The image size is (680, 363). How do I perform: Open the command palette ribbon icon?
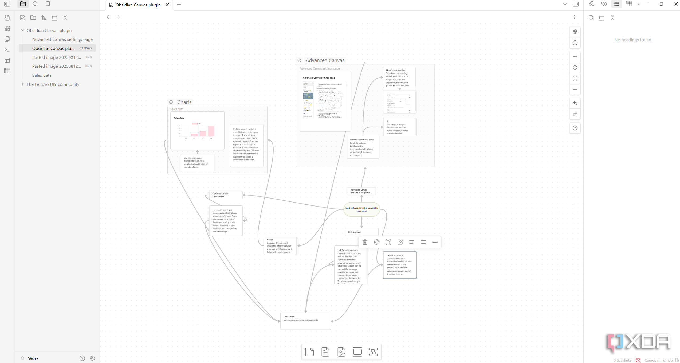click(x=7, y=50)
